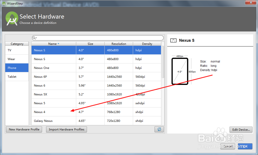Click the refresh hardware list icon button
This screenshot has width=258, height=155.
pos(159,129)
